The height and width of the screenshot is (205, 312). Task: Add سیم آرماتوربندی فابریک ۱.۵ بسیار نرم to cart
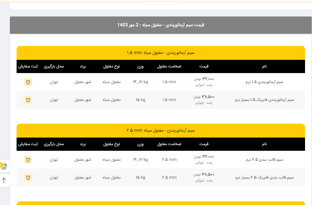point(28,100)
